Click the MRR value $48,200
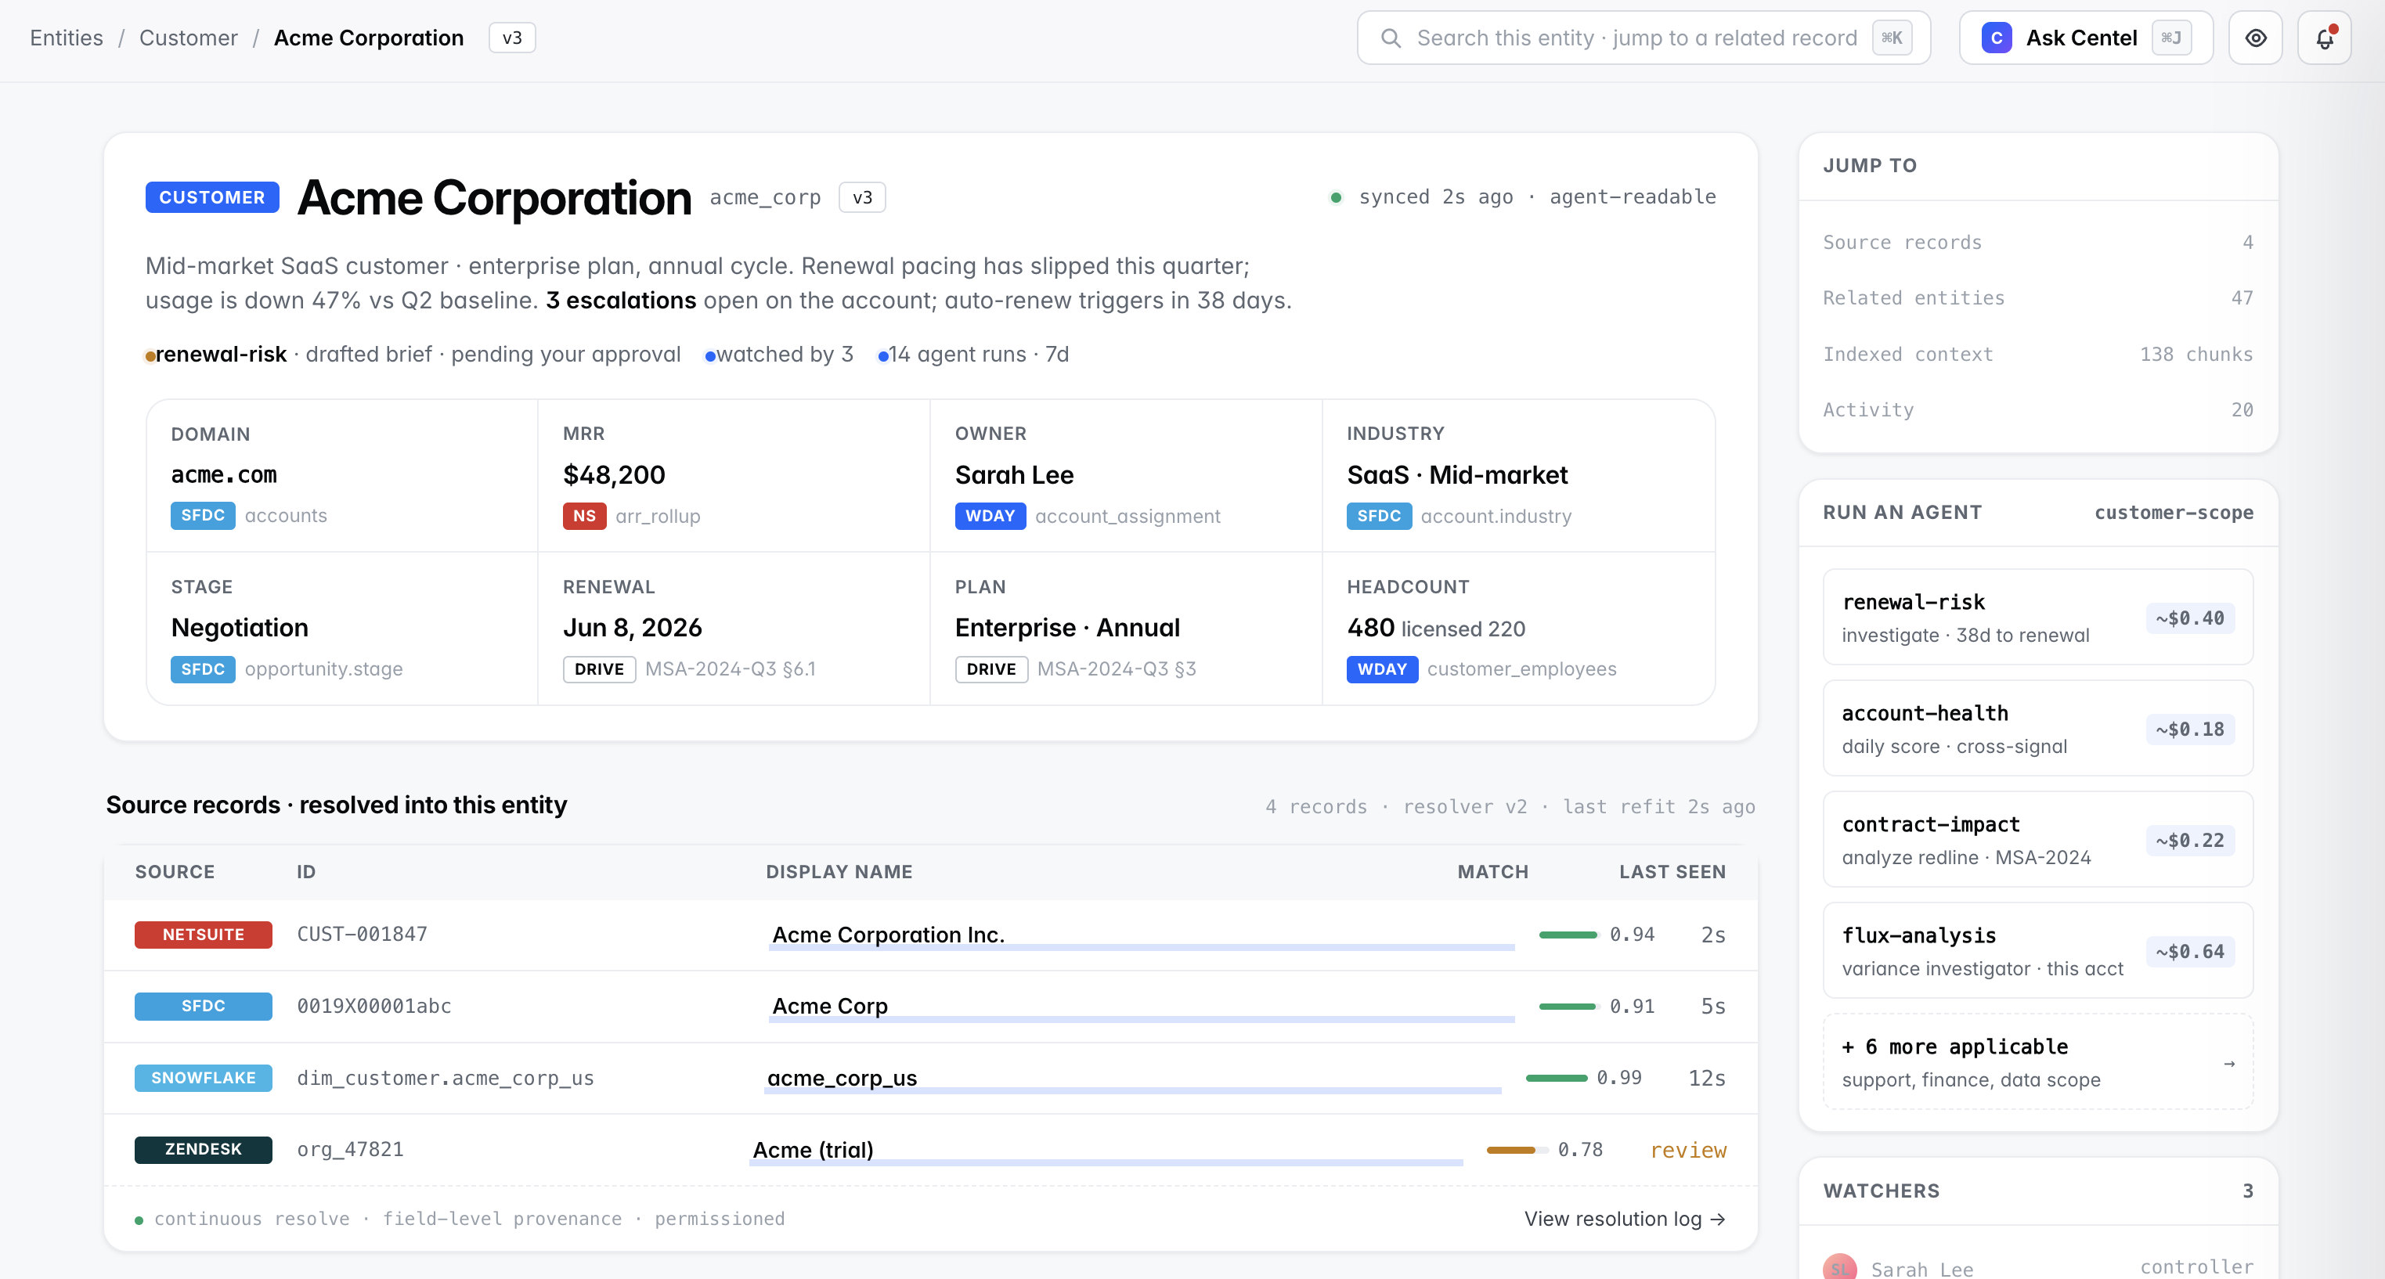 (614, 475)
